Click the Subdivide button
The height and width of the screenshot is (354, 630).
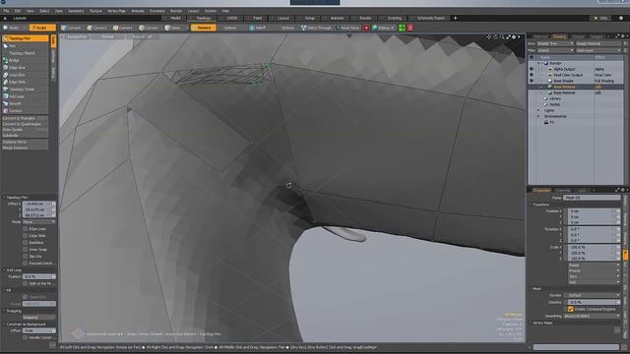(26, 136)
